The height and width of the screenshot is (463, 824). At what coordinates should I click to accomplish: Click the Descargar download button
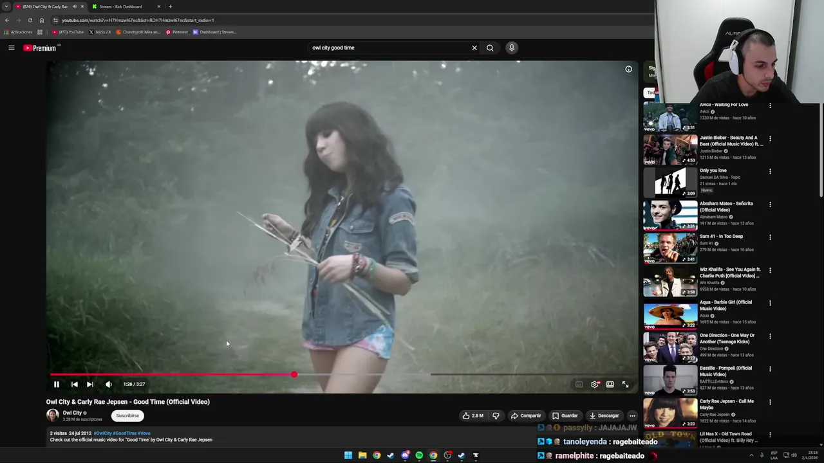click(604, 415)
